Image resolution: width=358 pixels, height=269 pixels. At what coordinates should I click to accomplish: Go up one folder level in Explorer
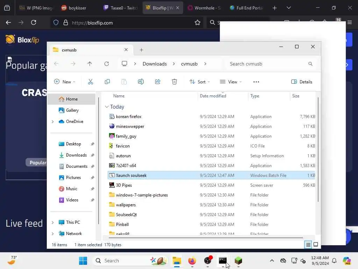[x=90, y=64]
